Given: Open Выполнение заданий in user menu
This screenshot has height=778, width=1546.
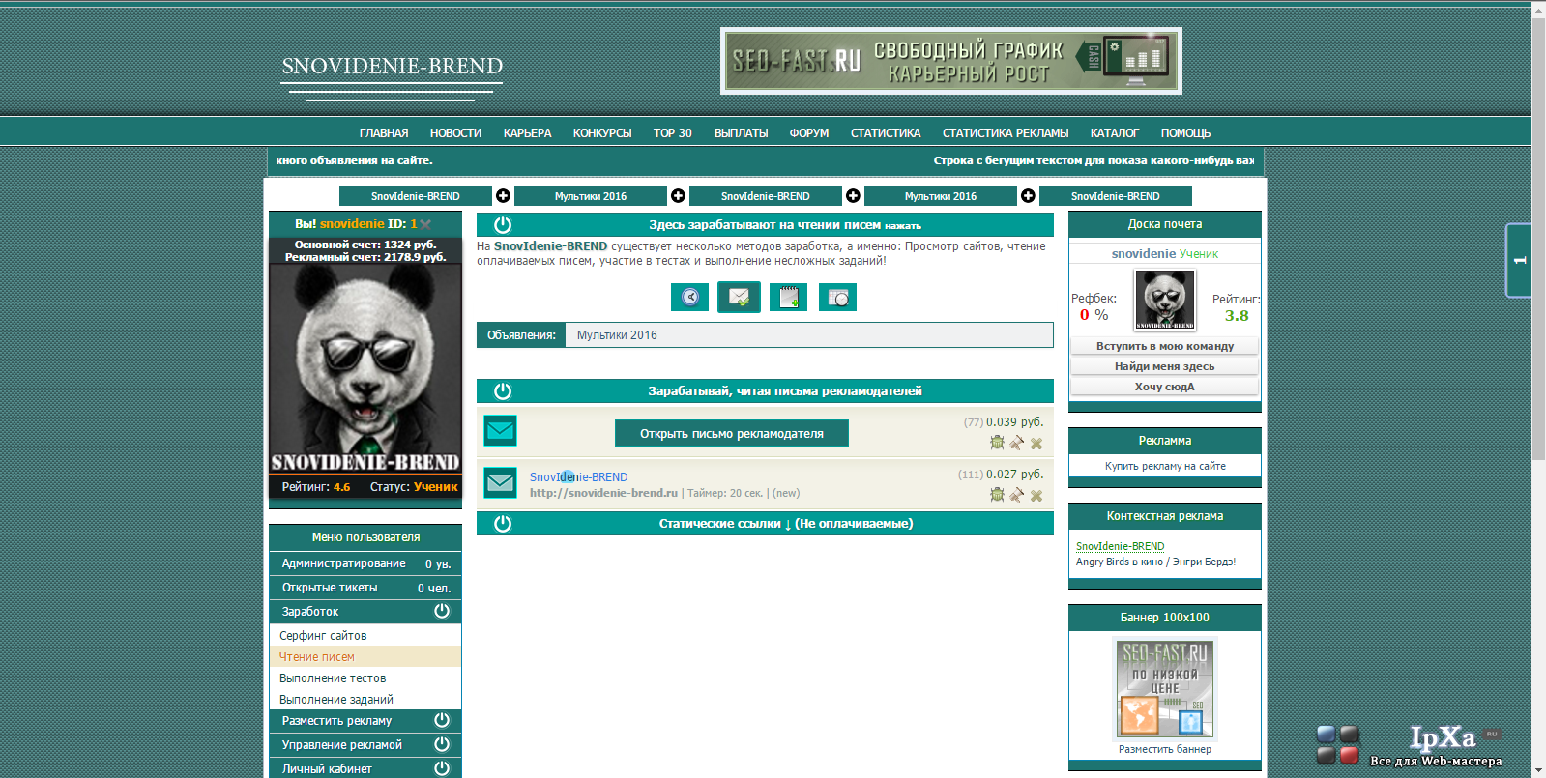Looking at the screenshot, I should click(336, 700).
